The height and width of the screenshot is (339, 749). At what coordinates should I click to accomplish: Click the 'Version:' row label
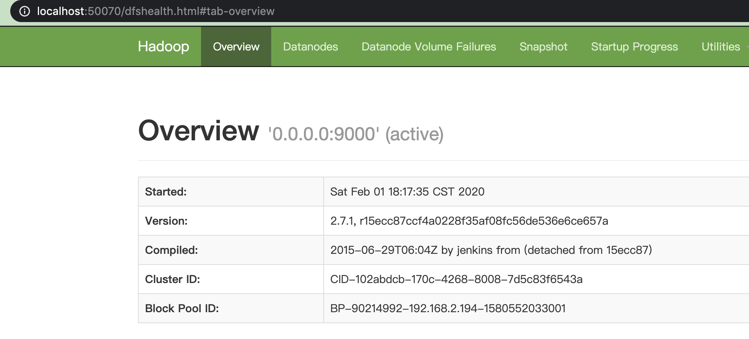pyautogui.click(x=166, y=221)
